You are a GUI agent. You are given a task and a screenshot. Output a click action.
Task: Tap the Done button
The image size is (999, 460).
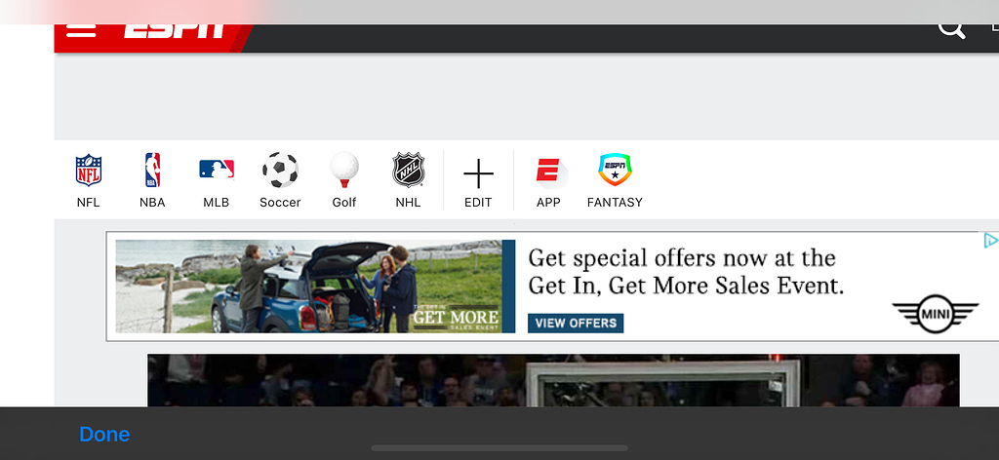(104, 435)
